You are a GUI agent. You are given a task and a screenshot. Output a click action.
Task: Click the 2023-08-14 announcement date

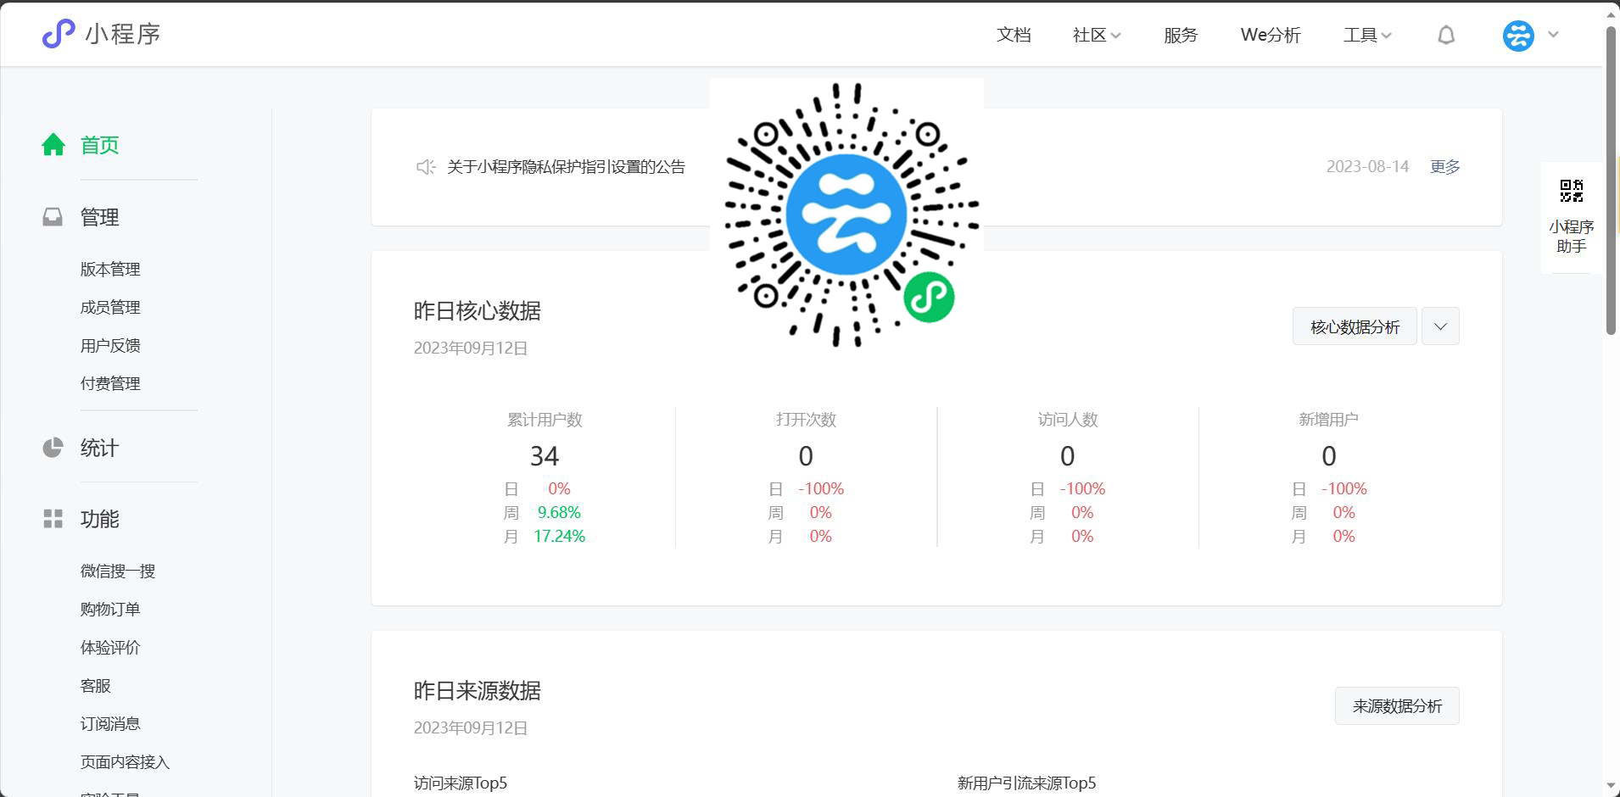pyautogui.click(x=1367, y=167)
